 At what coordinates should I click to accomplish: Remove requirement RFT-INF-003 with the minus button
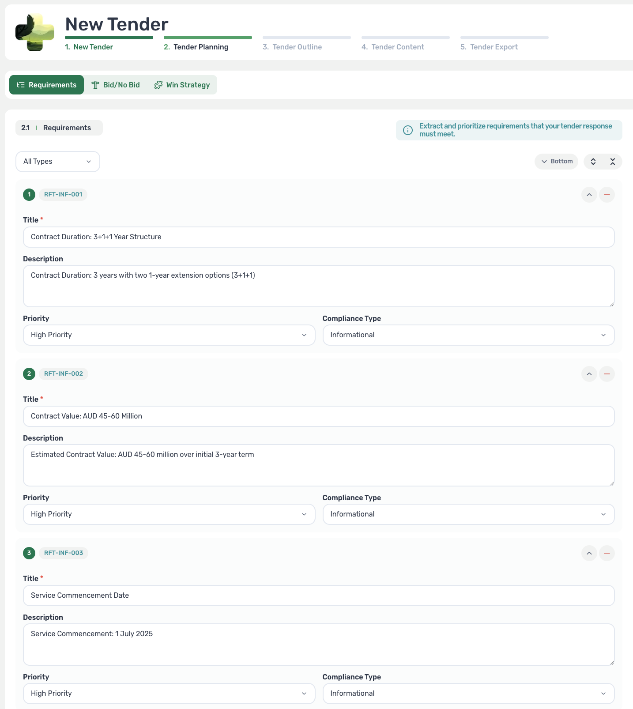tap(607, 553)
